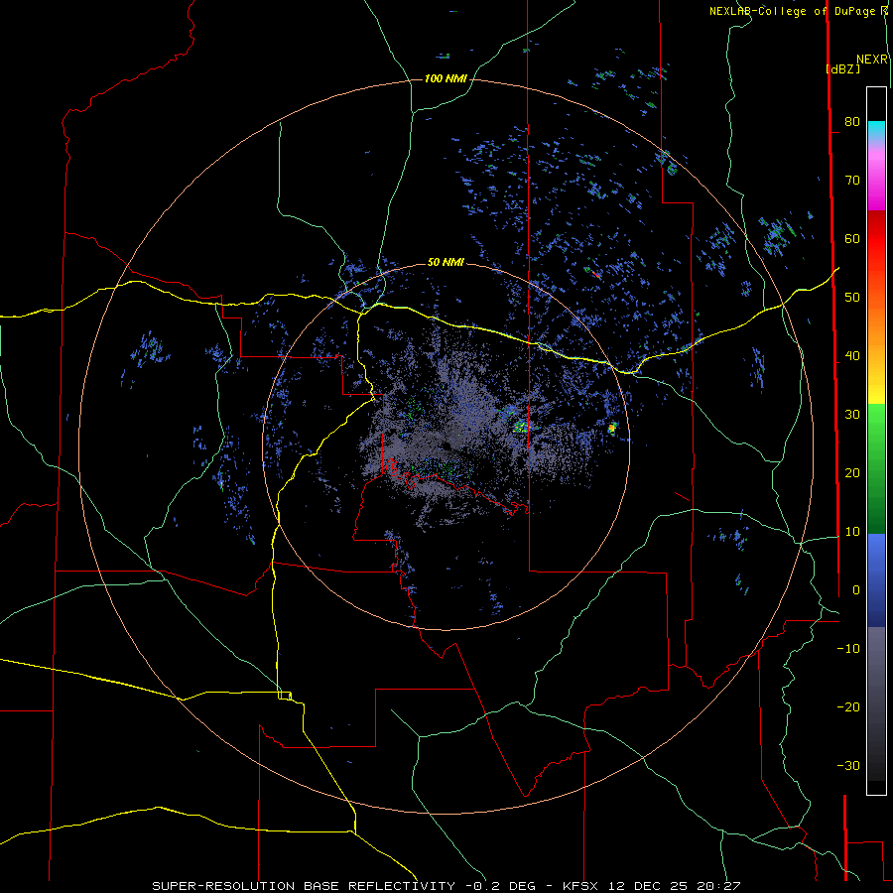Click the 80 value on the dBZ scale
Viewport: 893px width, 893px height.
click(852, 121)
